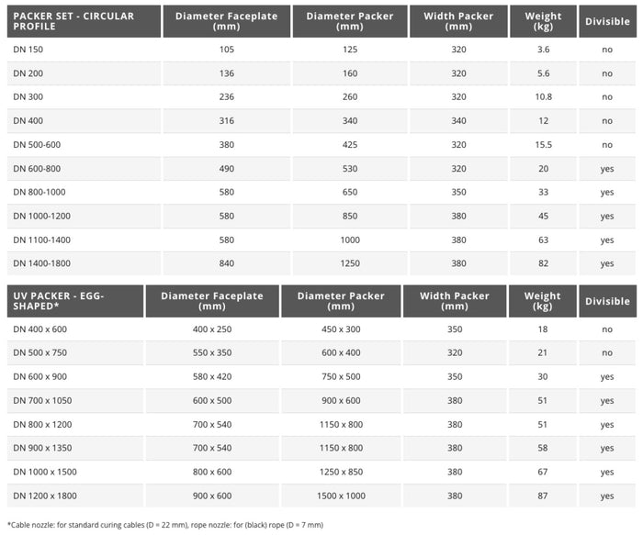Click the PACKER SET - CIRCULAR PROFILE header

pyautogui.click(x=84, y=21)
